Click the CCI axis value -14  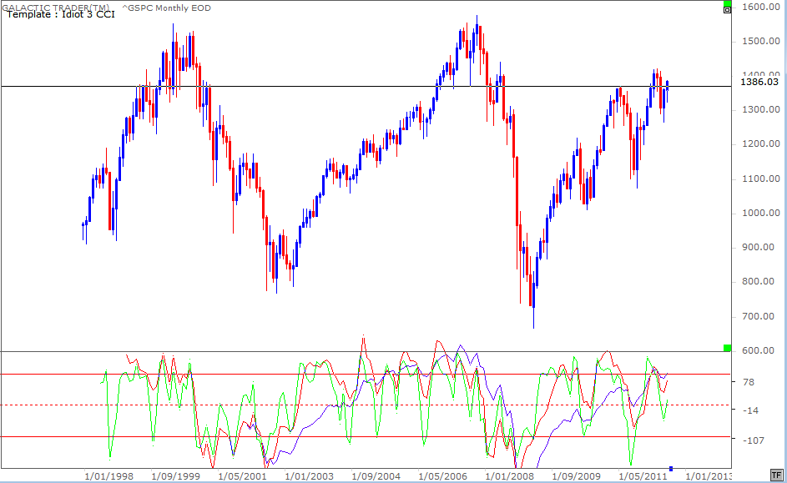point(751,410)
